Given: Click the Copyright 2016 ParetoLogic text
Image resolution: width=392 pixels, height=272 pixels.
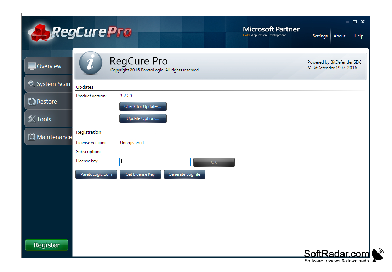Looking at the screenshot, I should tap(155, 70).
